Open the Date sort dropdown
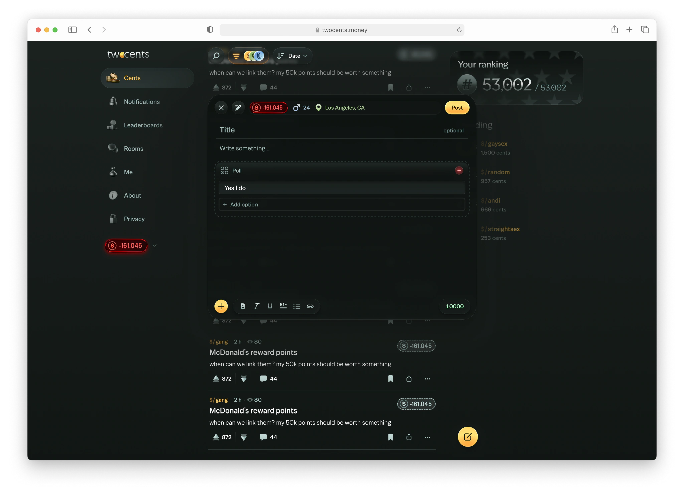The height and width of the screenshot is (496, 684). tap(292, 56)
